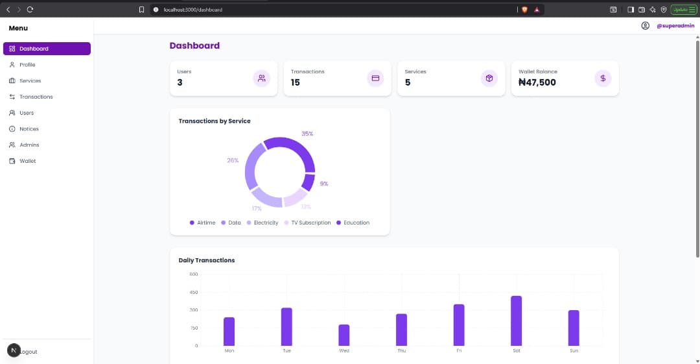Click the VPN shield toolbar icon
Image resolution: width=700 pixels, height=364 pixels.
click(664, 9)
